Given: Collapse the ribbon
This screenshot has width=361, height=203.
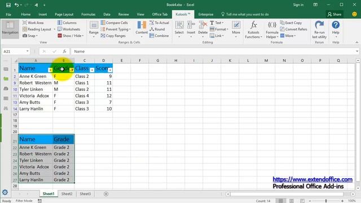Looking at the screenshot, I should (357, 42).
